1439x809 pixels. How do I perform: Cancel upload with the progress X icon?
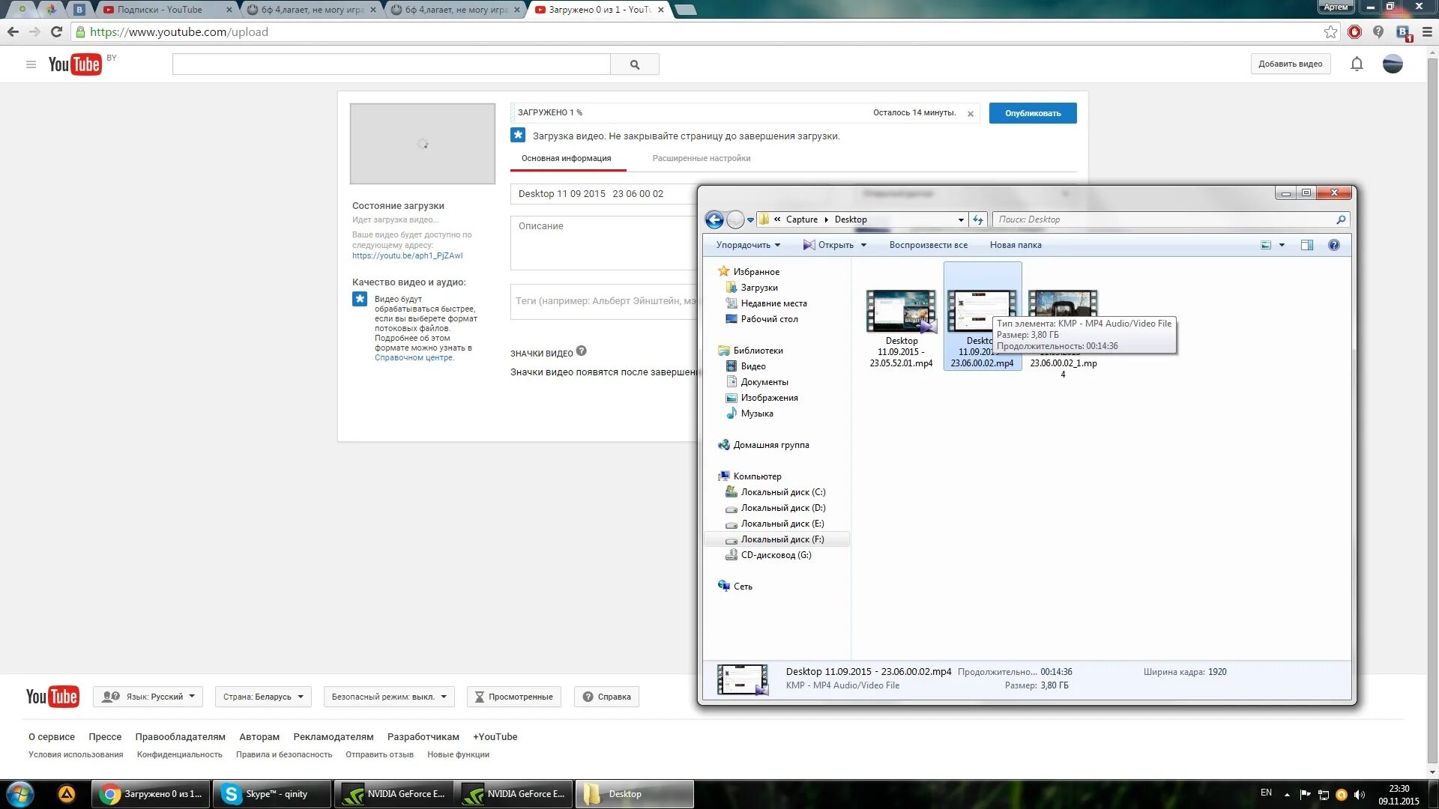point(971,114)
